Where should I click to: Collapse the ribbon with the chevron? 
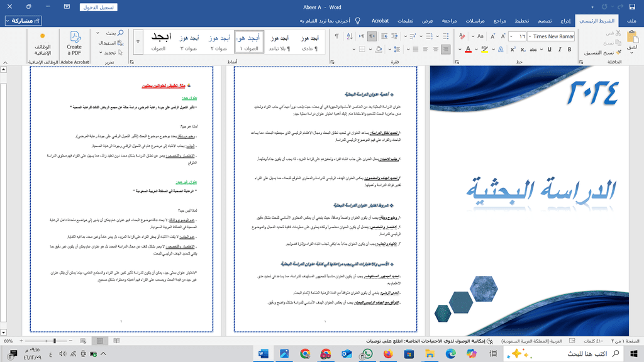tap(5, 62)
